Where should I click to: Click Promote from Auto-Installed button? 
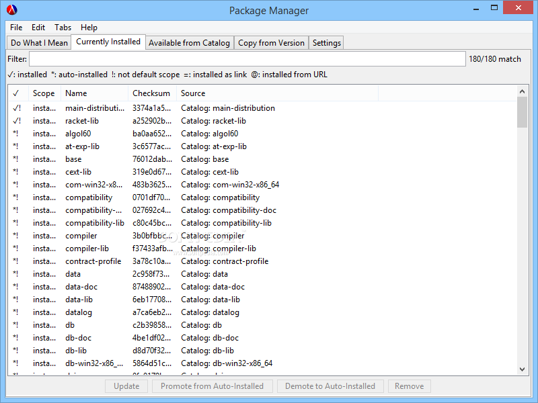pyautogui.click(x=212, y=386)
